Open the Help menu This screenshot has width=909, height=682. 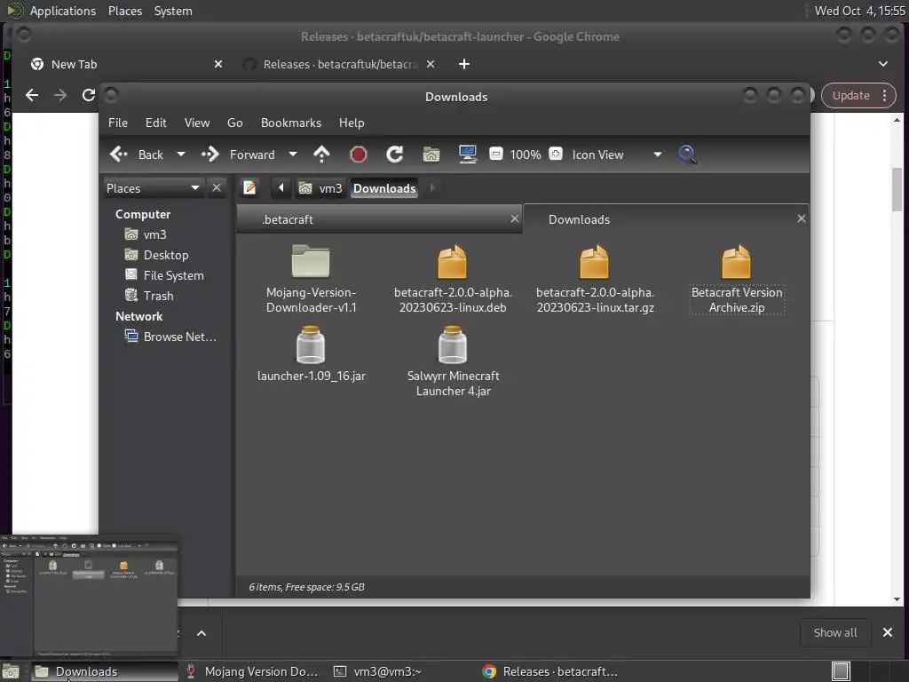click(352, 123)
